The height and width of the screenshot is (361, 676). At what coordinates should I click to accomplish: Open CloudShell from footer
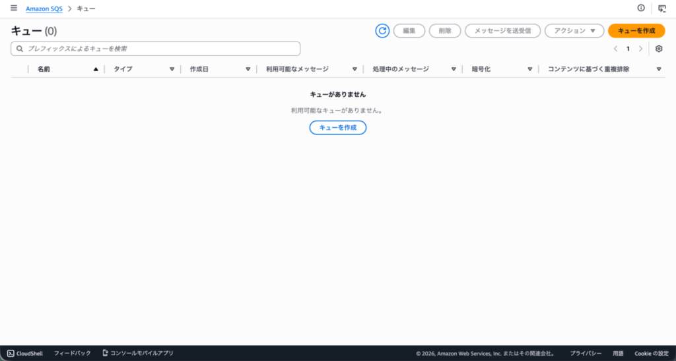(25, 353)
